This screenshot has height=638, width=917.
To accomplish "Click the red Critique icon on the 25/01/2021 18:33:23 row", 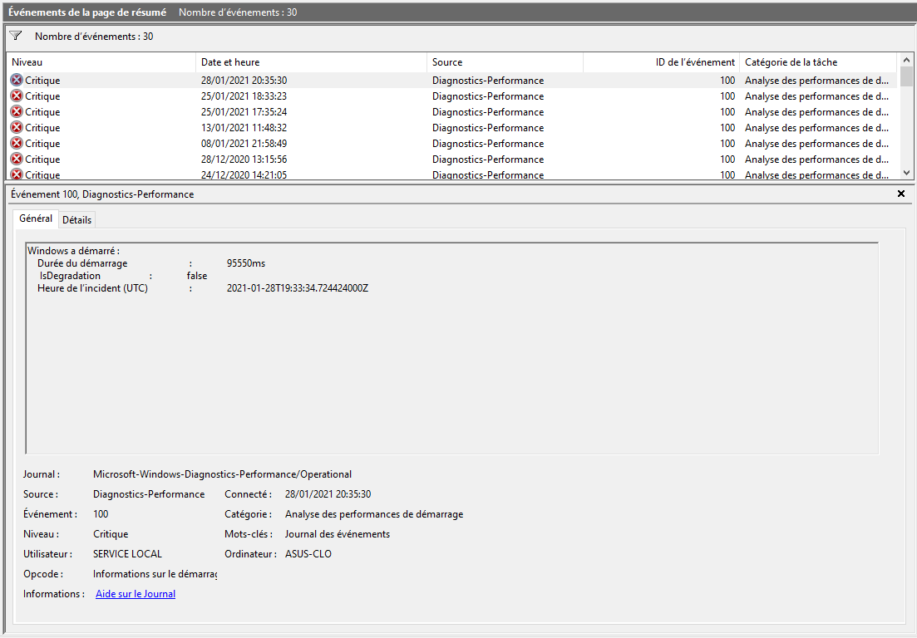I will 17,96.
